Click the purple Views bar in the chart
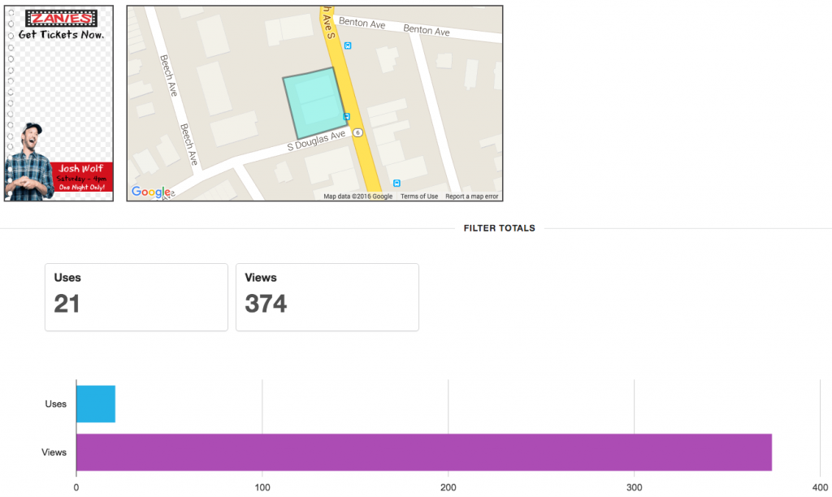 pyautogui.click(x=422, y=452)
